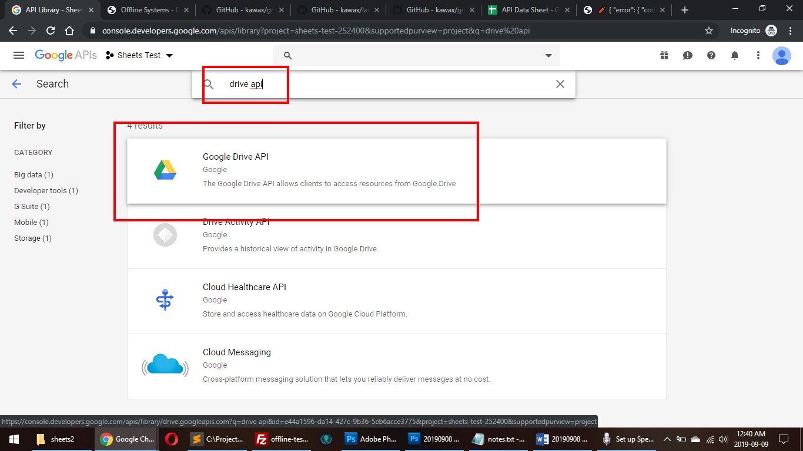Open the Windows notification center

784,439
